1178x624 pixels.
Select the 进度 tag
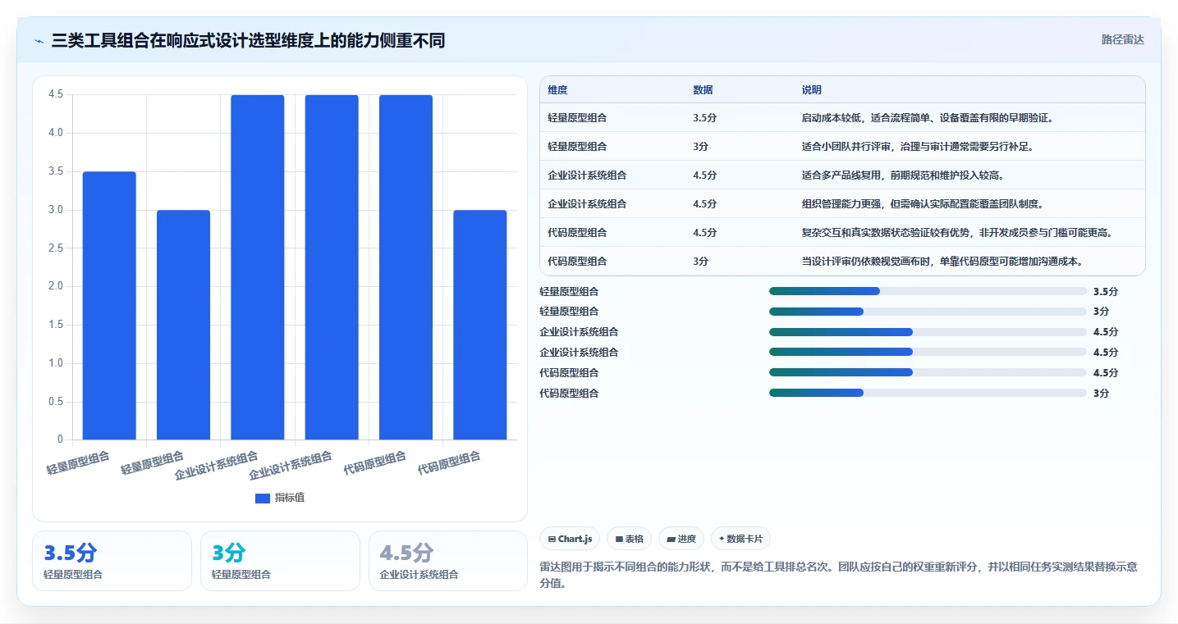[x=681, y=539]
